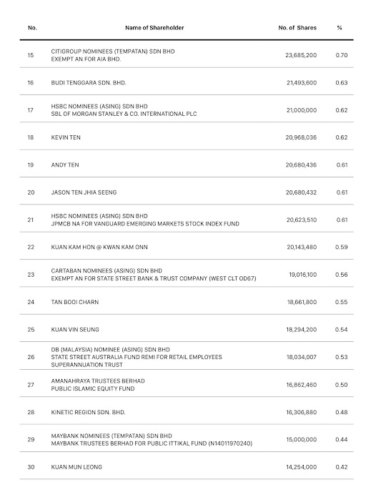Click JASON TEN JHIA SEENG entry

[84, 192]
